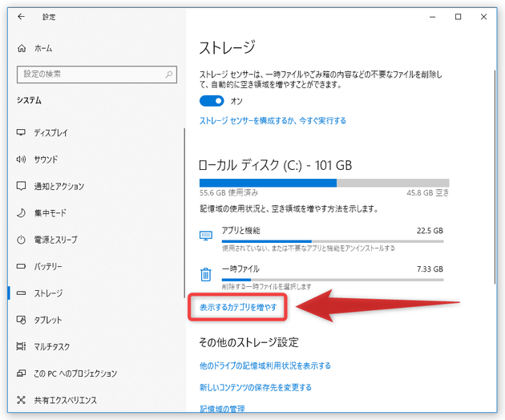505x420 pixels.
Task: Maximize the Settings window
Action: (x=458, y=17)
